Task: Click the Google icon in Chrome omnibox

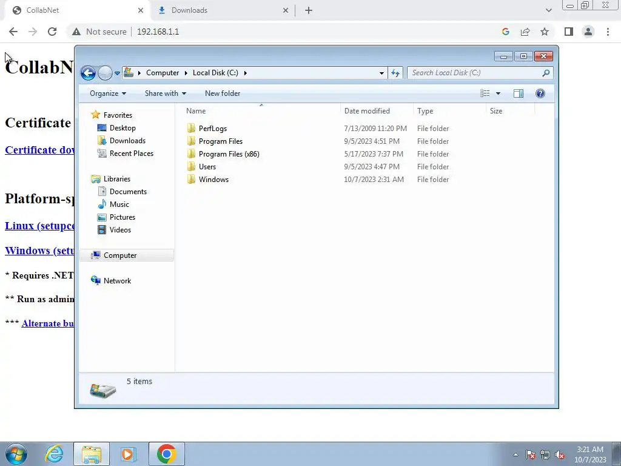Action: [505, 32]
